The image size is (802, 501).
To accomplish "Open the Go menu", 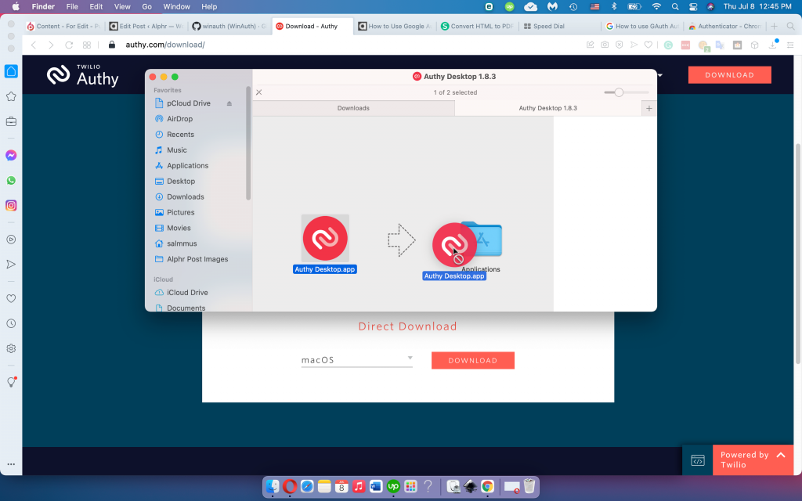I will 146,6.
